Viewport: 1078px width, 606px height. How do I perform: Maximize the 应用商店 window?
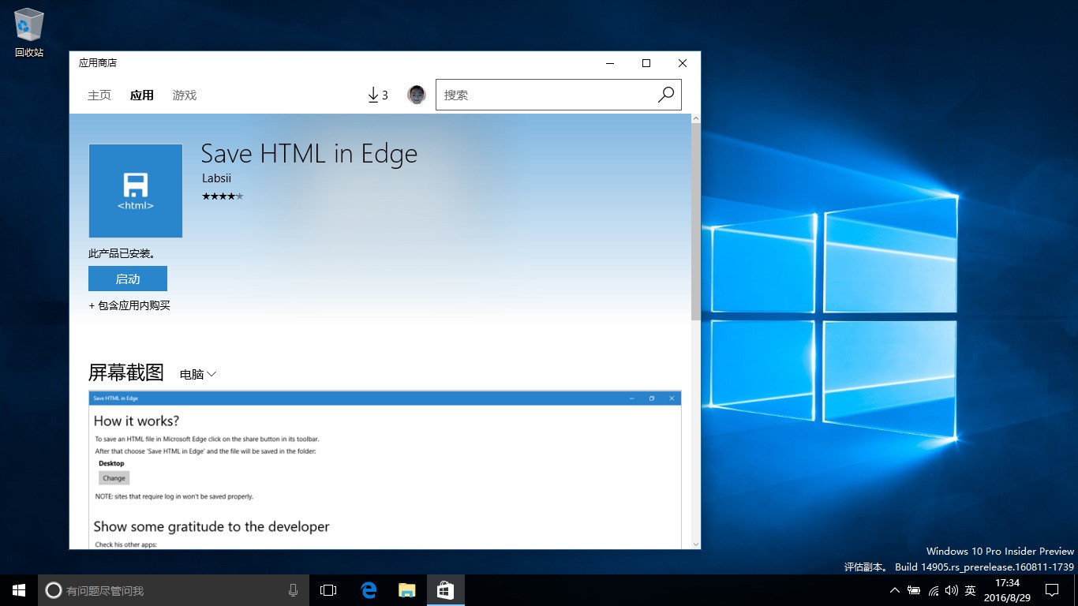[646, 63]
